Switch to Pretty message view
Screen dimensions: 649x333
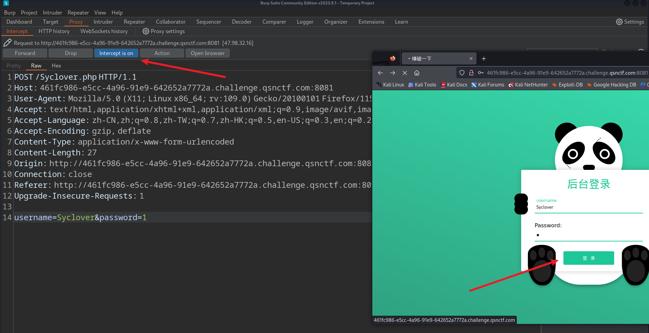click(x=14, y=66)
